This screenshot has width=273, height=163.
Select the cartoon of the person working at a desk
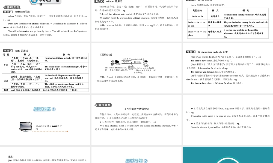(x=115, y=62)
